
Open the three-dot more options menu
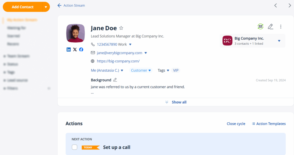click(x=281, y=27)
